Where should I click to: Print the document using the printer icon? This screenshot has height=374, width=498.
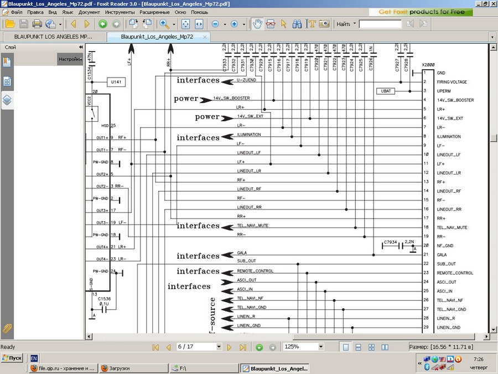(37, 24)
